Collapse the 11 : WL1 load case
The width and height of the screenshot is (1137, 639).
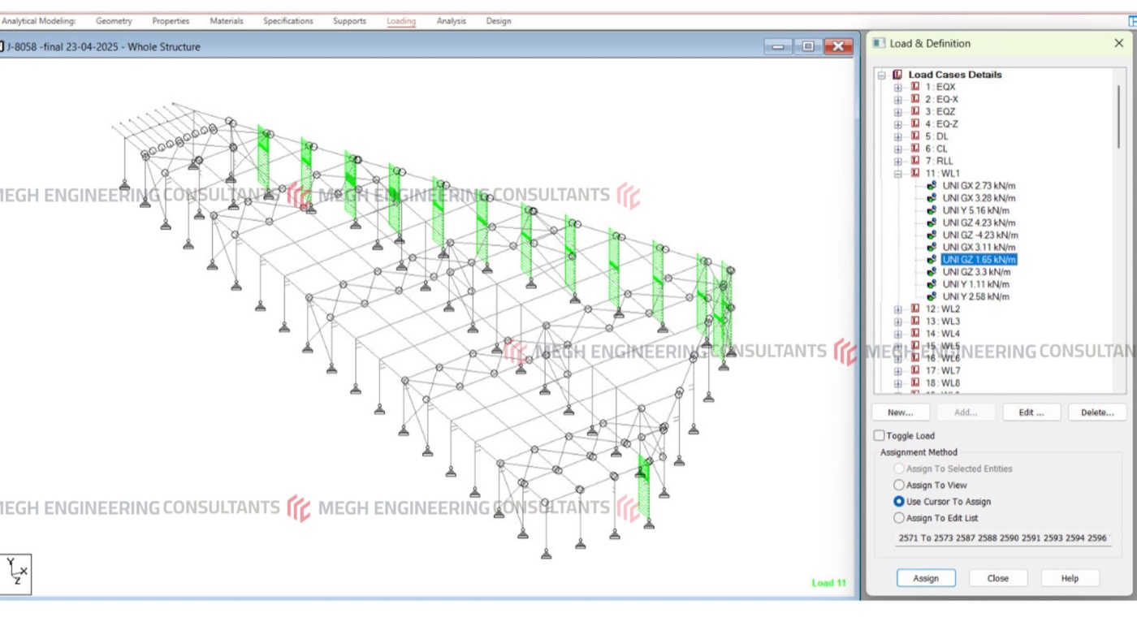(898, 174)
